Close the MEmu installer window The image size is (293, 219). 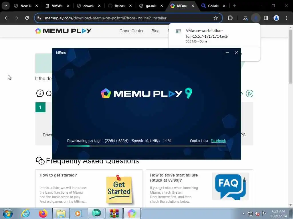coord(236,53)
